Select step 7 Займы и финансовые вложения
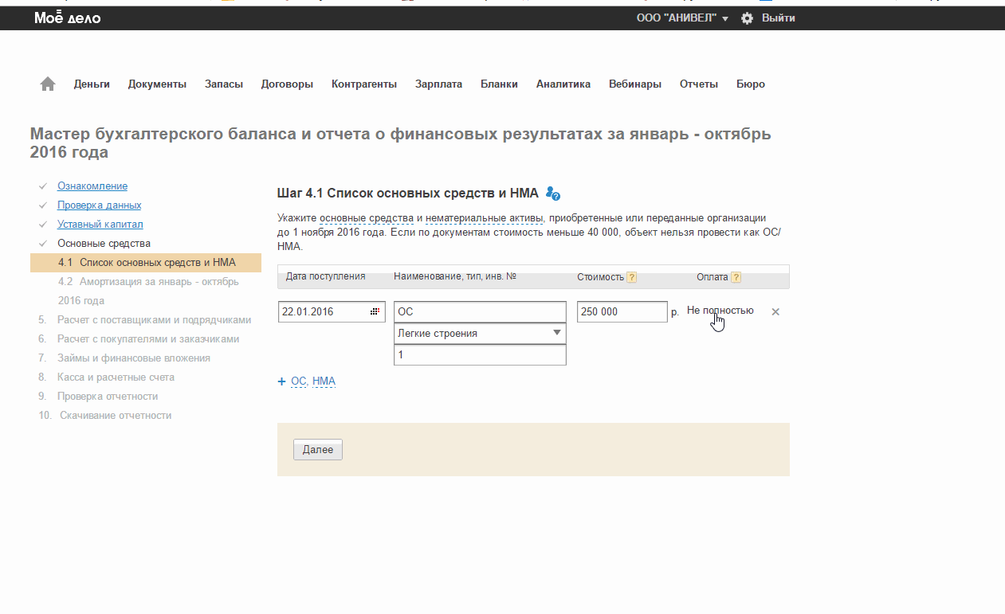This screenshot has height=614, width=1005. point(134,358)
